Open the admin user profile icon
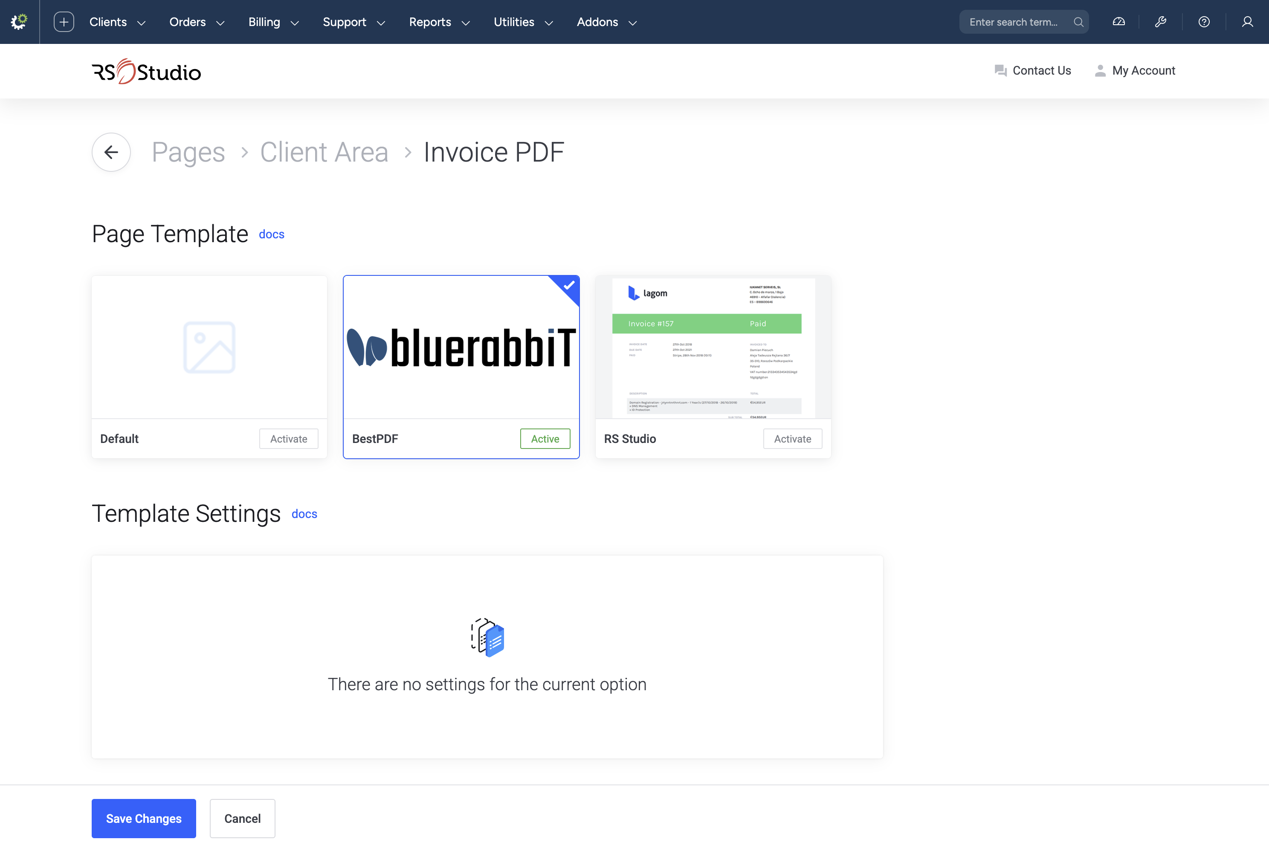 (1247, 22)
